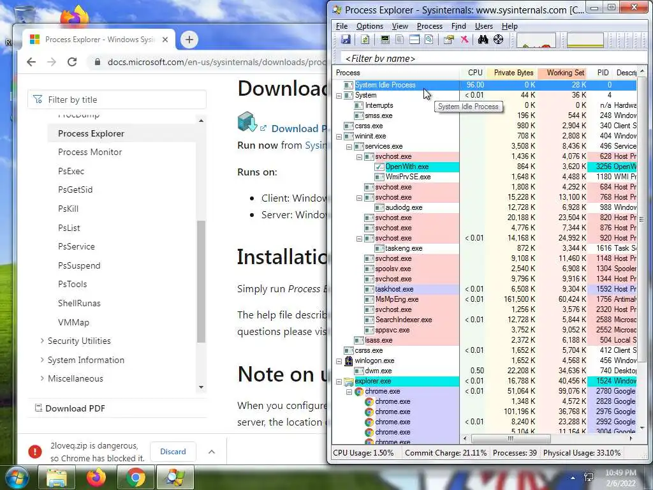Open the Options menu
The image size is (653, 490).
pos(369,26)
